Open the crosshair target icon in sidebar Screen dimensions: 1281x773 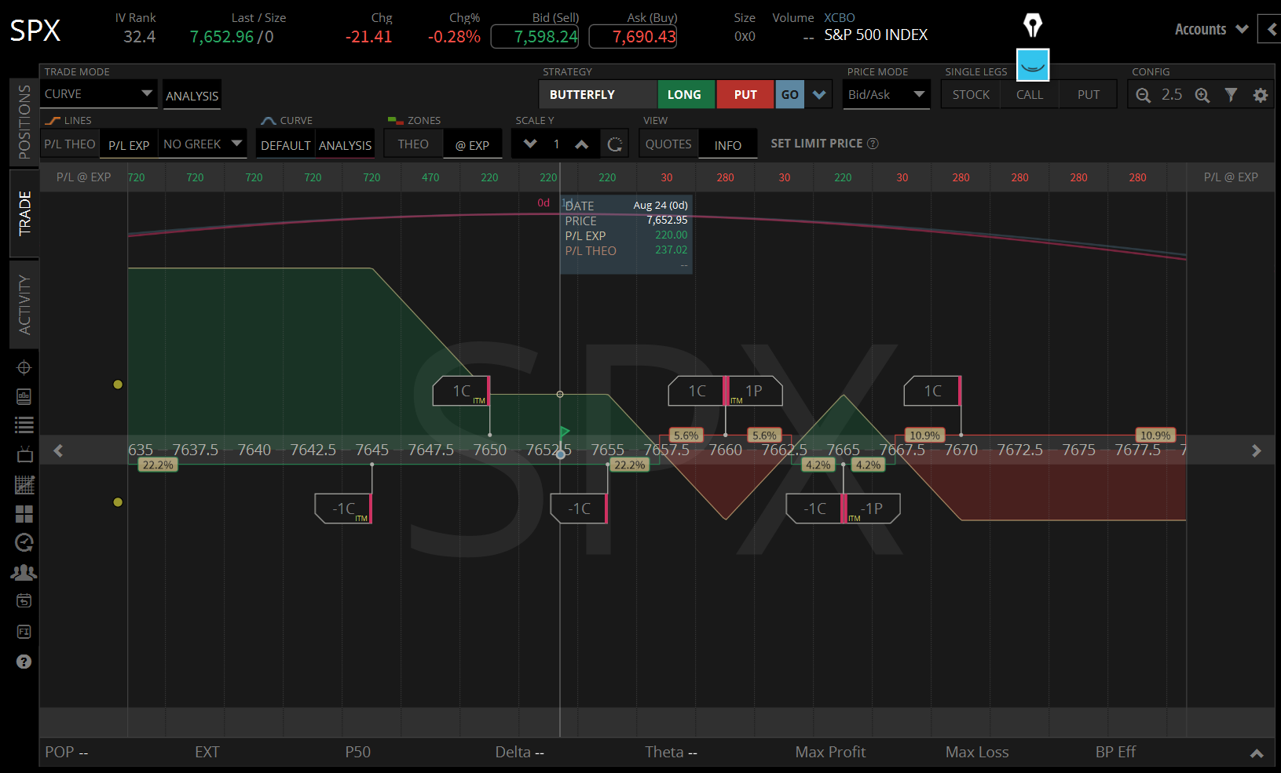(24, 367)
